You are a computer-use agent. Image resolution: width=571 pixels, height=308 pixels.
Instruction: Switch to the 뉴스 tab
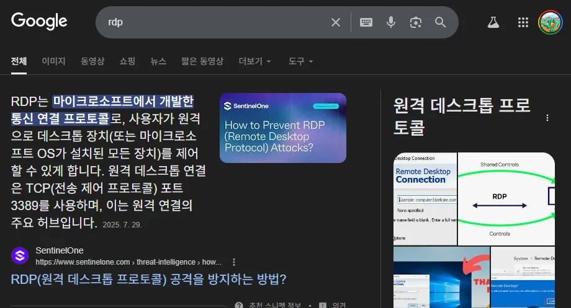click(x=158, y=61)
